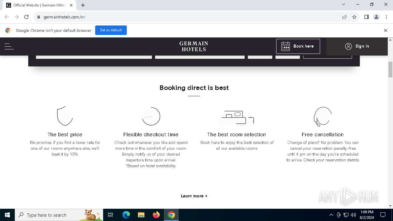Show hidden system tray icons
Viewport: 393px width, 221px height.
point(331,215)
